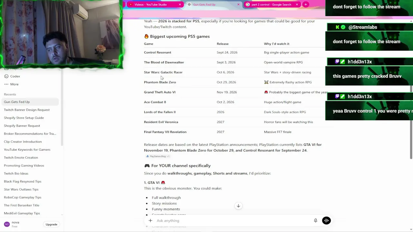Open the nova profile avatar menu
Screen dimensions: 413x232
pos(7,224)
